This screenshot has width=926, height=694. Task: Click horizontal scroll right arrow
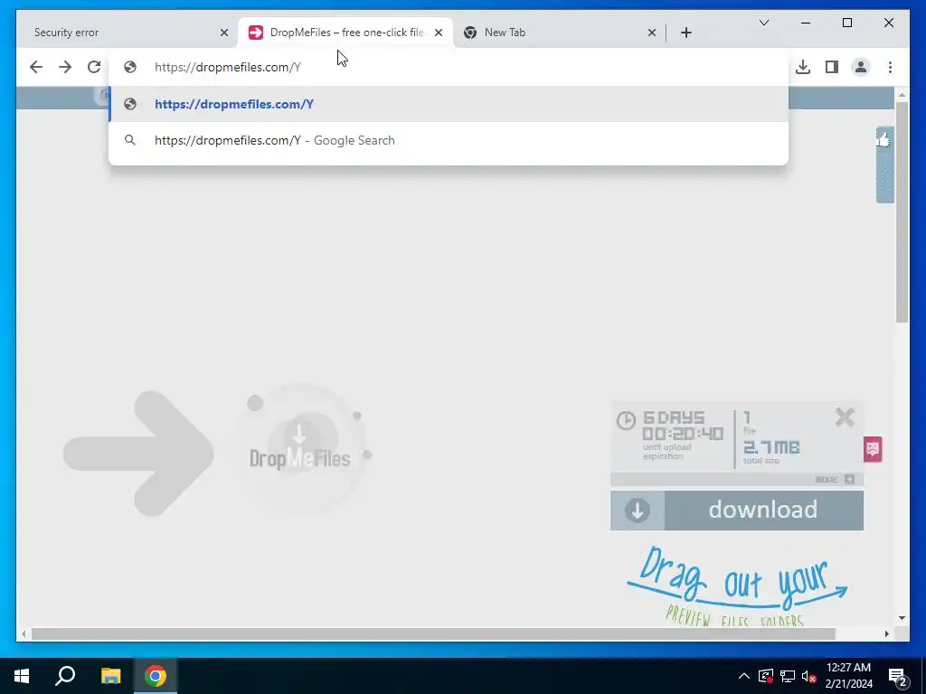887,633
